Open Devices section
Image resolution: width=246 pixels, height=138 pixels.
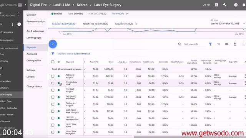point(30,77)
